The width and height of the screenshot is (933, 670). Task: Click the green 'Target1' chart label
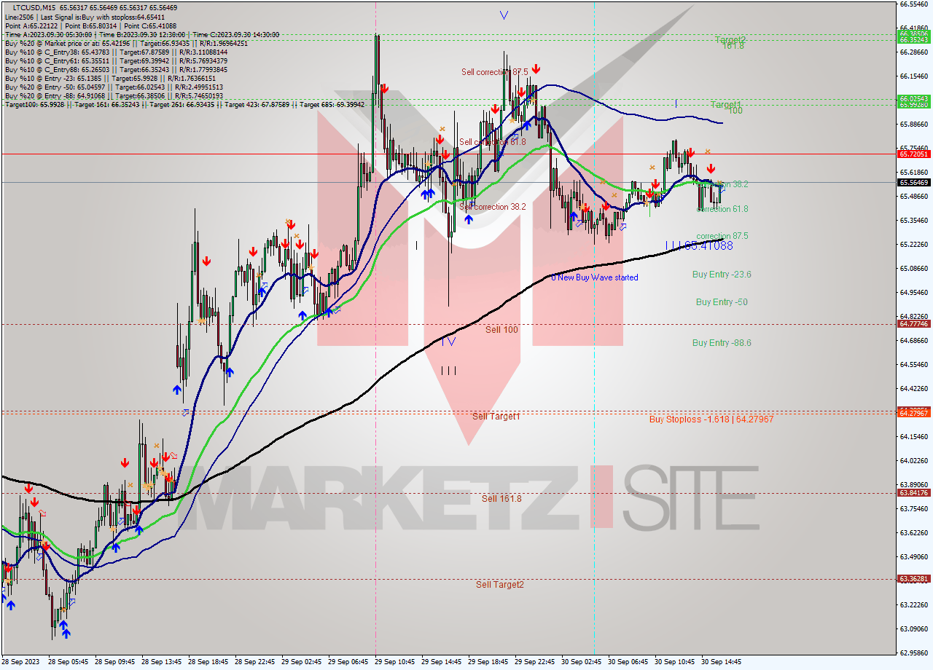726,105
